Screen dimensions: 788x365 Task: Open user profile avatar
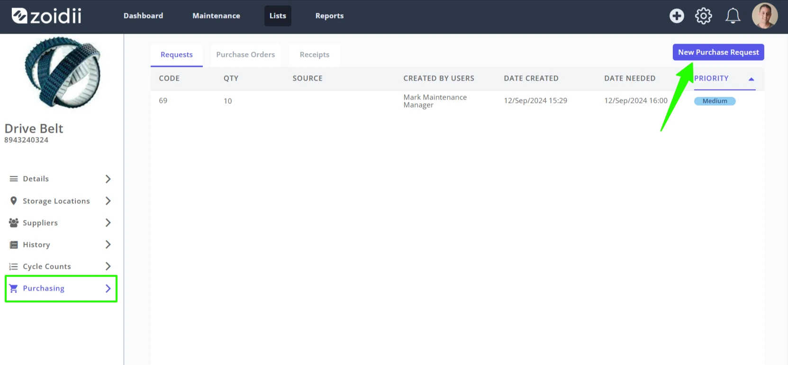(765, 16)
